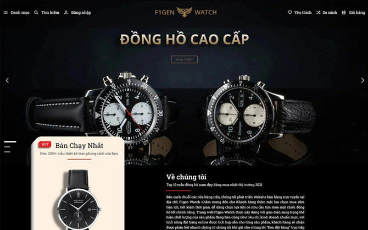Click the user profile icon

[x=66, y=13]
